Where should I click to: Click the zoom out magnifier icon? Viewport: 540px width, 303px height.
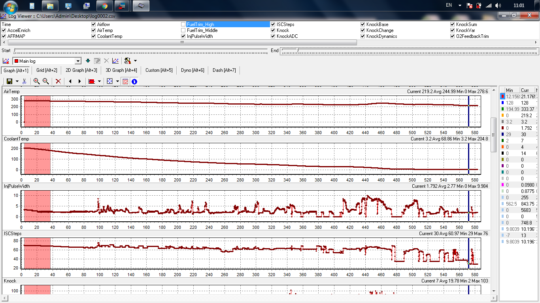click(46, 81)
